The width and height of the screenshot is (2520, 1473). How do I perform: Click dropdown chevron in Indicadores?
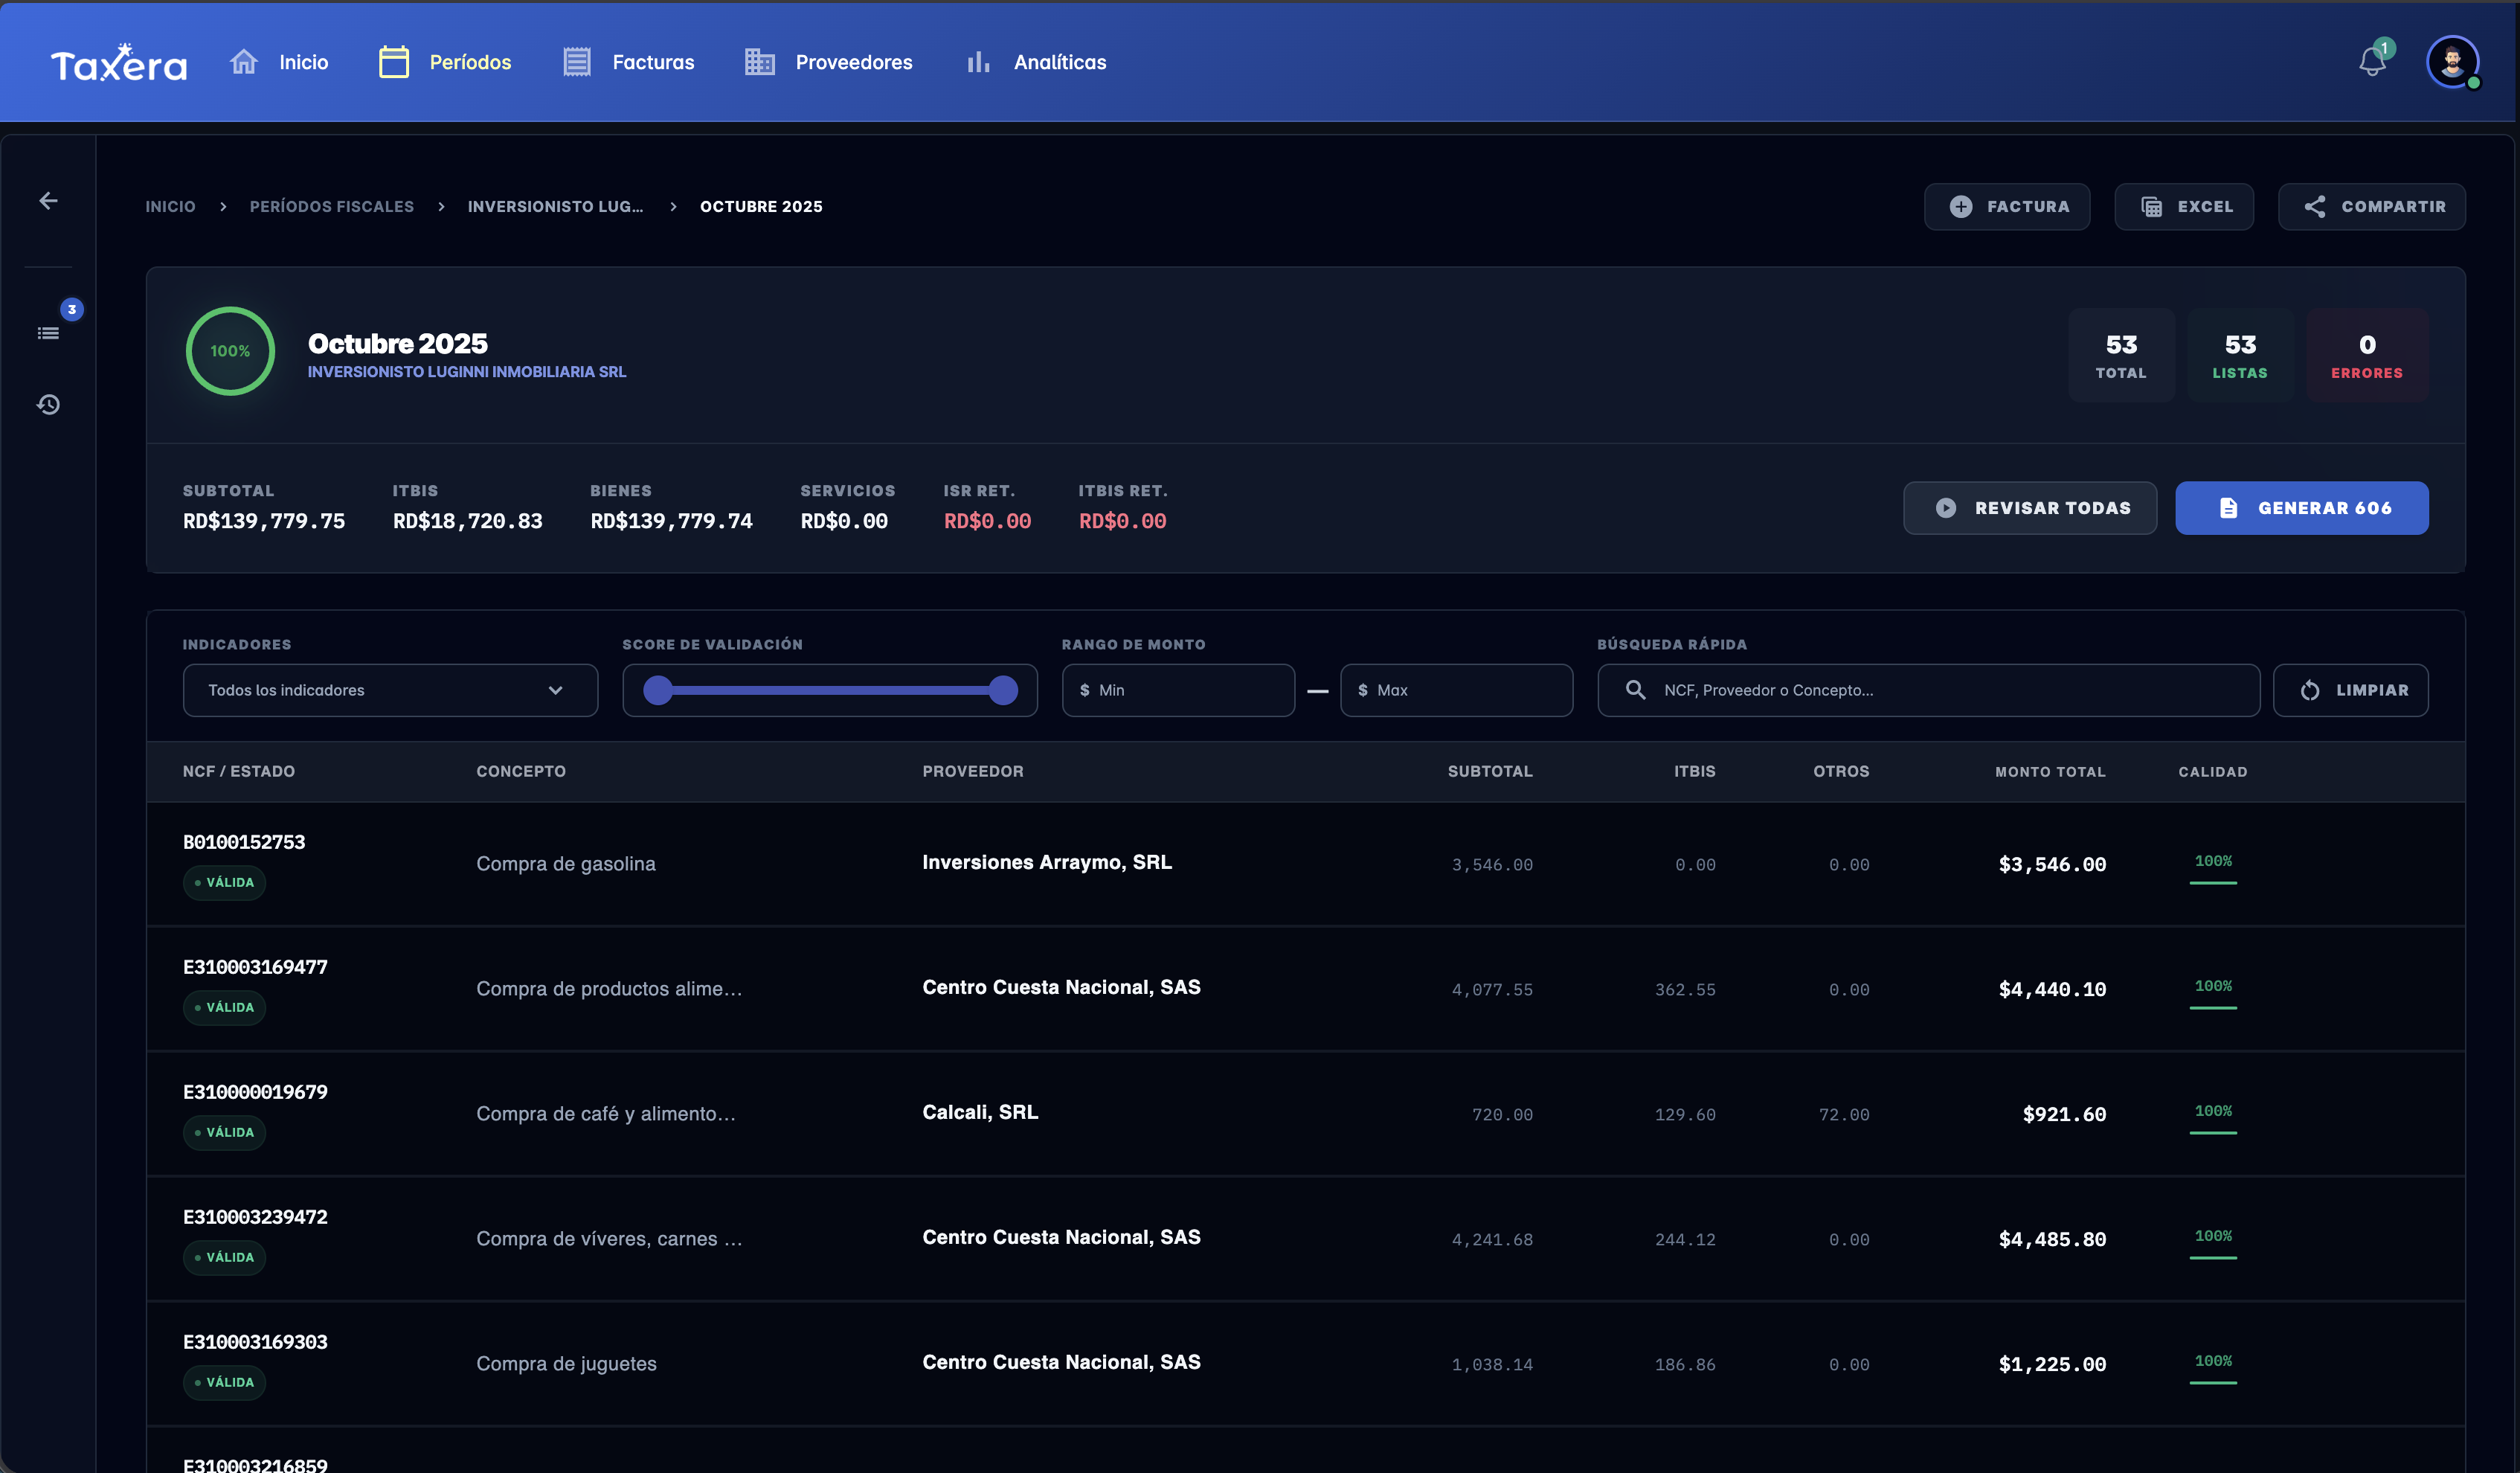tap(555, 690)
